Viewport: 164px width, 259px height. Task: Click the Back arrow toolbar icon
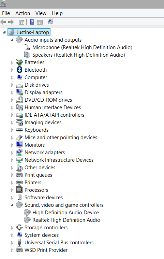pyautogui.click(x=3, y=22)
